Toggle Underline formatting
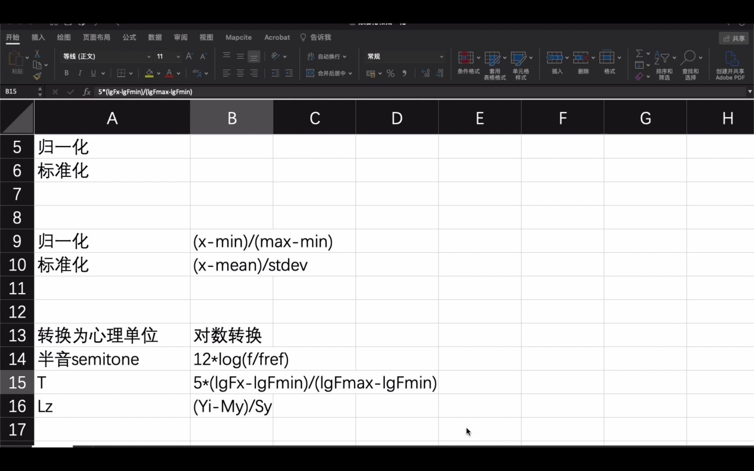 (93, 73)
